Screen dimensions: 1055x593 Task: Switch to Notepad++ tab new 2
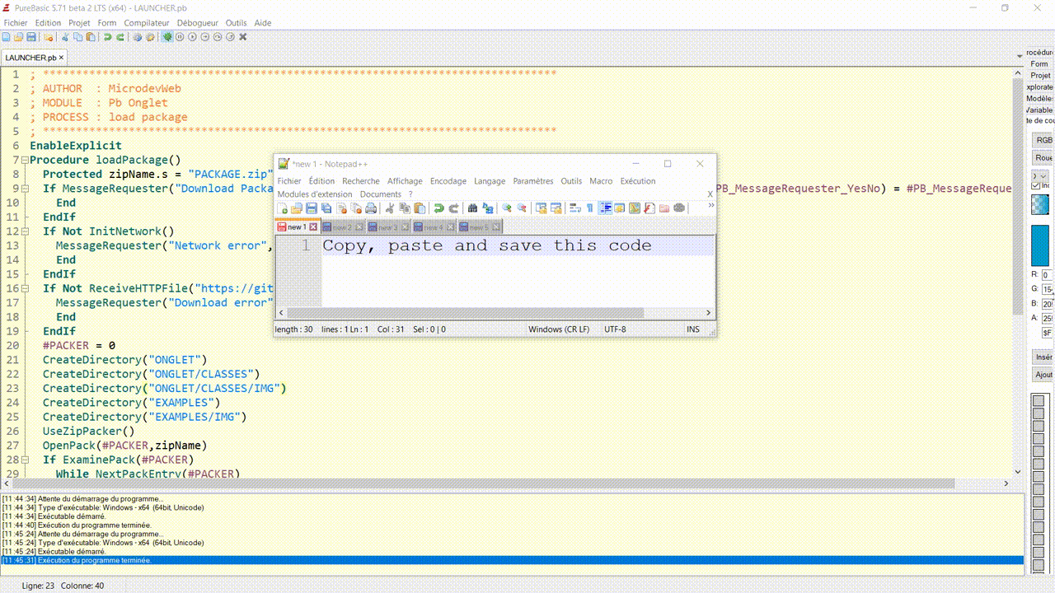[x=341, y=226]
